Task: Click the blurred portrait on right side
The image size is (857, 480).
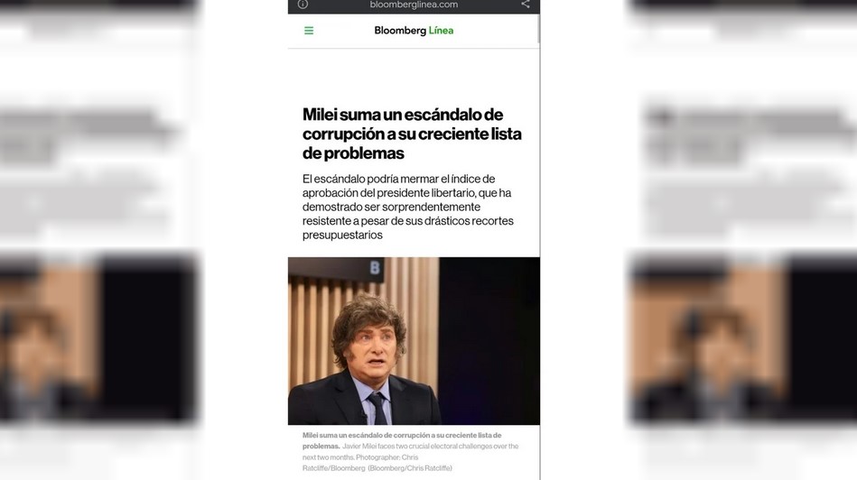Action: pyautogui.click(x=742, y=338)
